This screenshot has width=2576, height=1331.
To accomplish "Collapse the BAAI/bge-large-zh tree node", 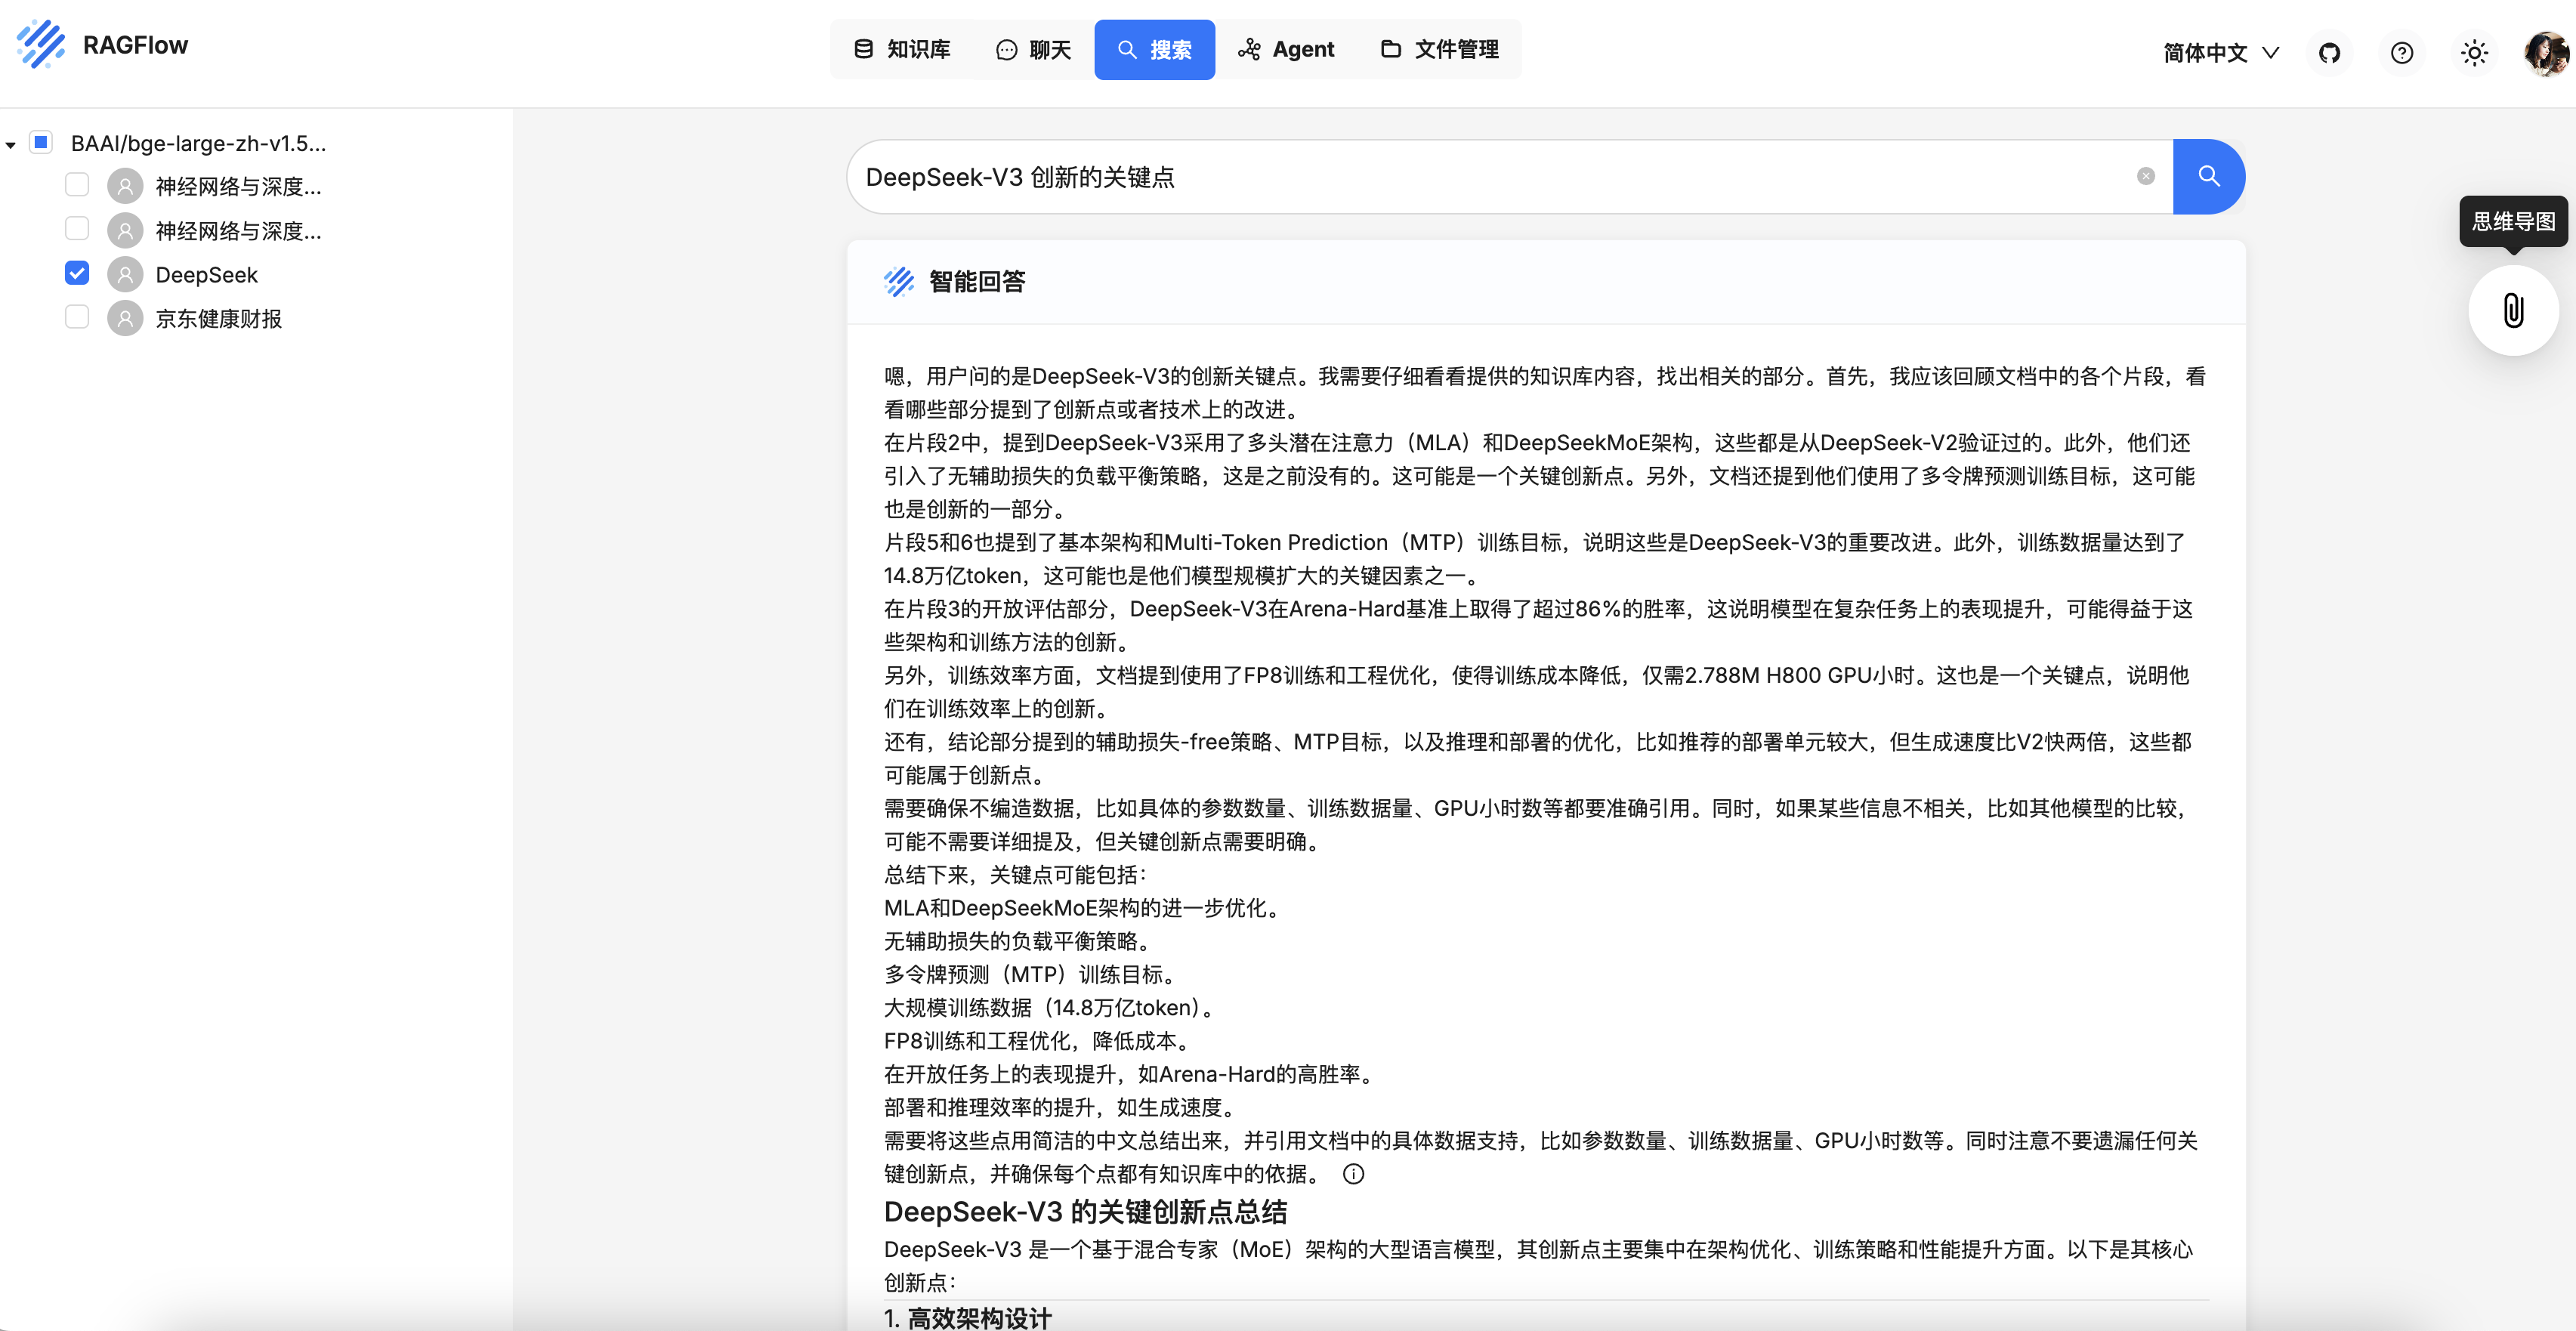I will click(x=11, y=145).
